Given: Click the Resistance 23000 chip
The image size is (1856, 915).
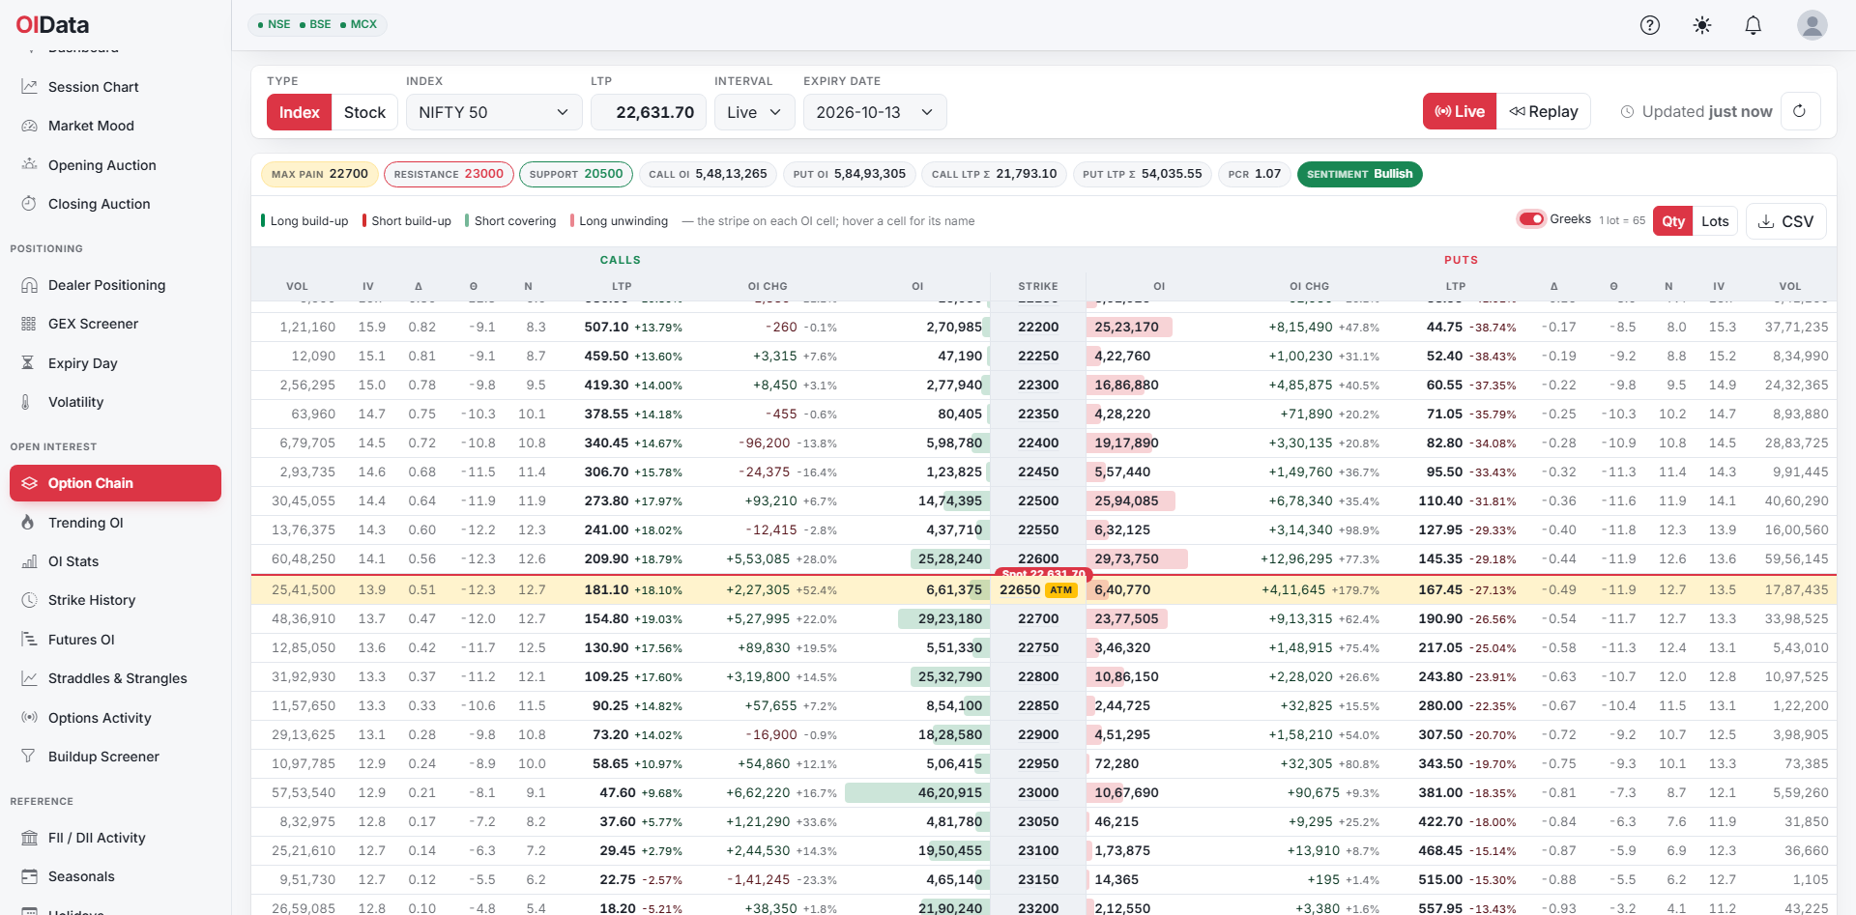Looking at the screenshot, I should (449, 174).
